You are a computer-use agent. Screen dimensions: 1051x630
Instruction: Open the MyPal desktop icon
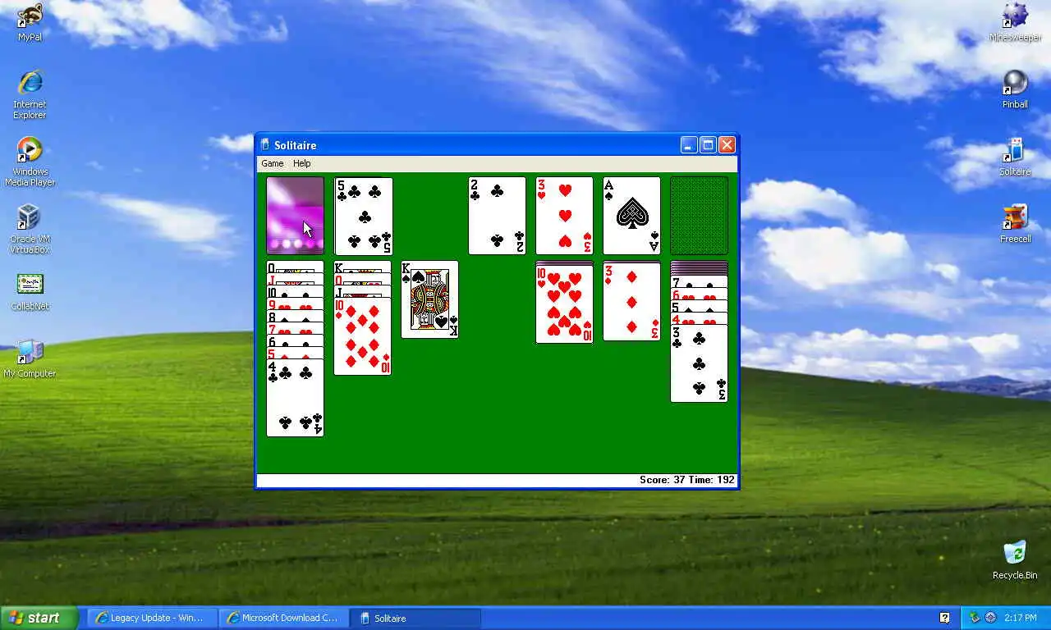[x=30, y=22]
